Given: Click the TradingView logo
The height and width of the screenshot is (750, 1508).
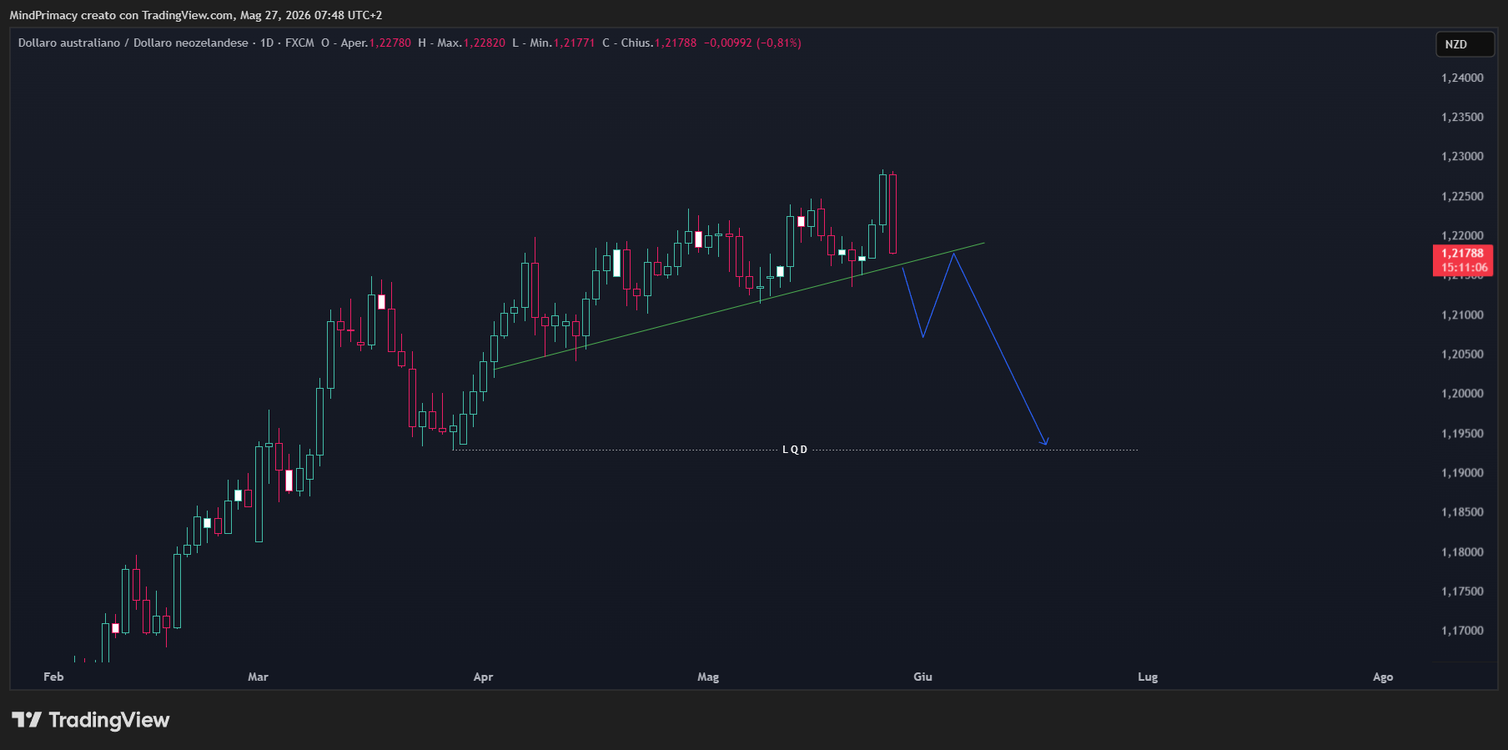Looking at the screenshot, I should [91, 720].
